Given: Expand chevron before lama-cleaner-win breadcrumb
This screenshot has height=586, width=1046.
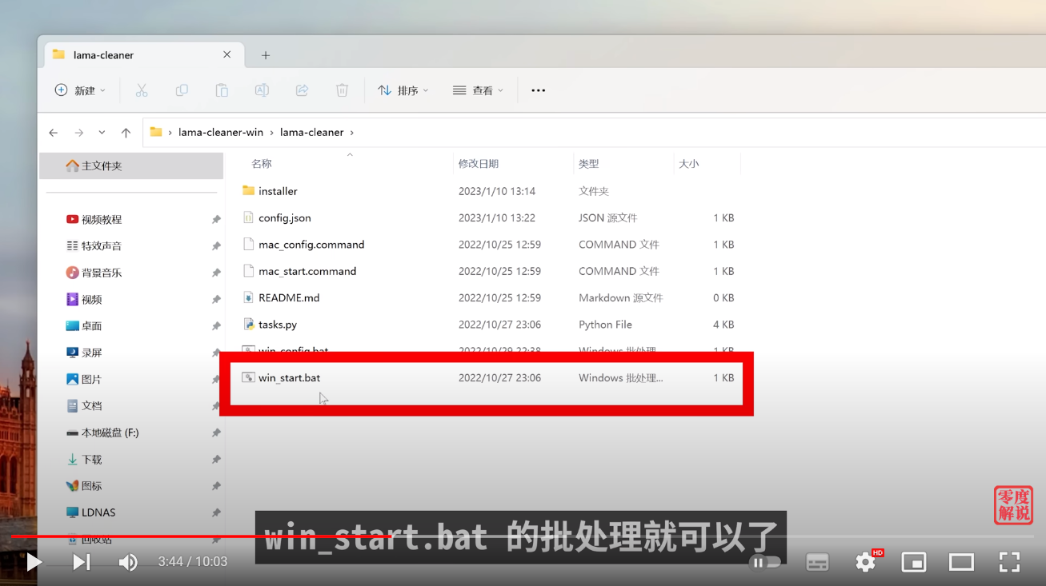Looking at the screenshot, I should point(170,133).
